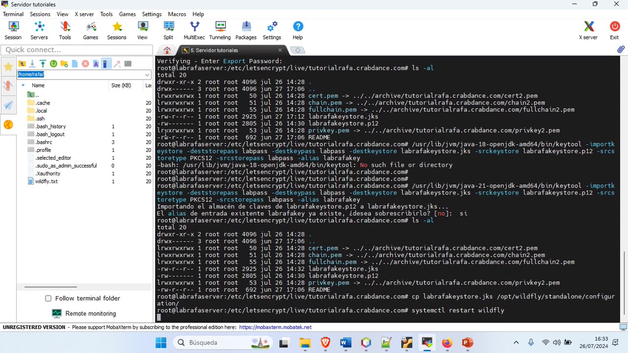Image resolution: width=628 pixels, height=353 pixels.
Task: Enable Follow terminal folder checkbox
Action: coord(48,298)
